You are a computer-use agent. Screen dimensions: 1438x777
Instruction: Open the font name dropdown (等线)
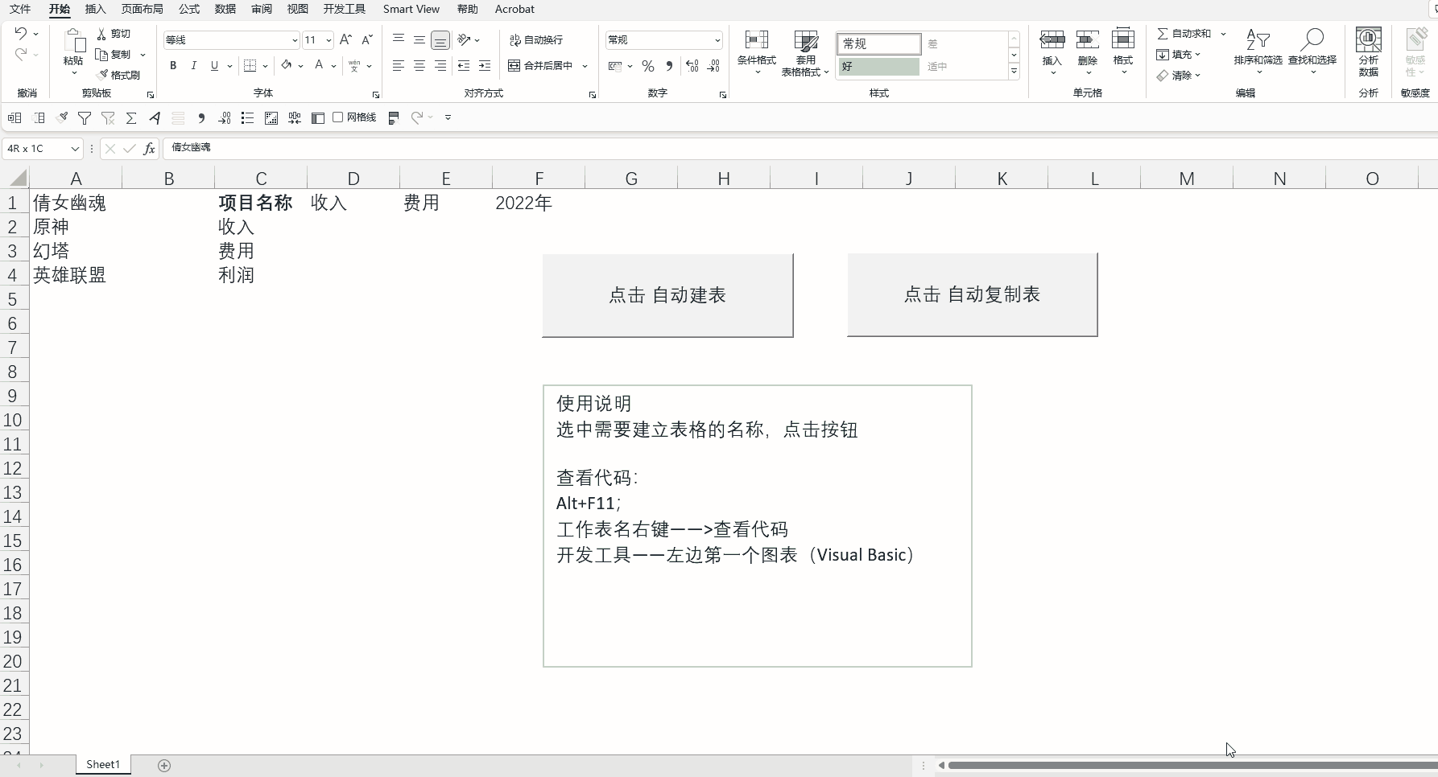tap(295, 40)
